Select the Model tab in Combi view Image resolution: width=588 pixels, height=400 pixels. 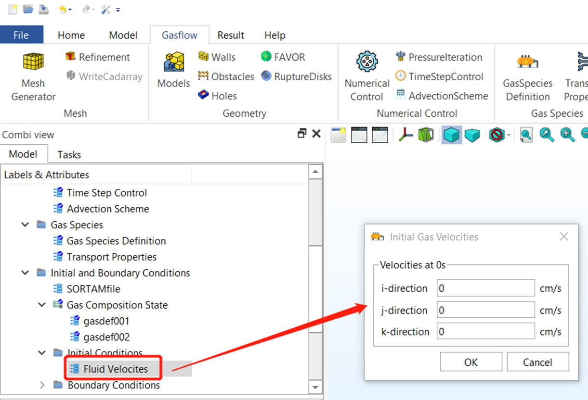(x=23, y=154)
